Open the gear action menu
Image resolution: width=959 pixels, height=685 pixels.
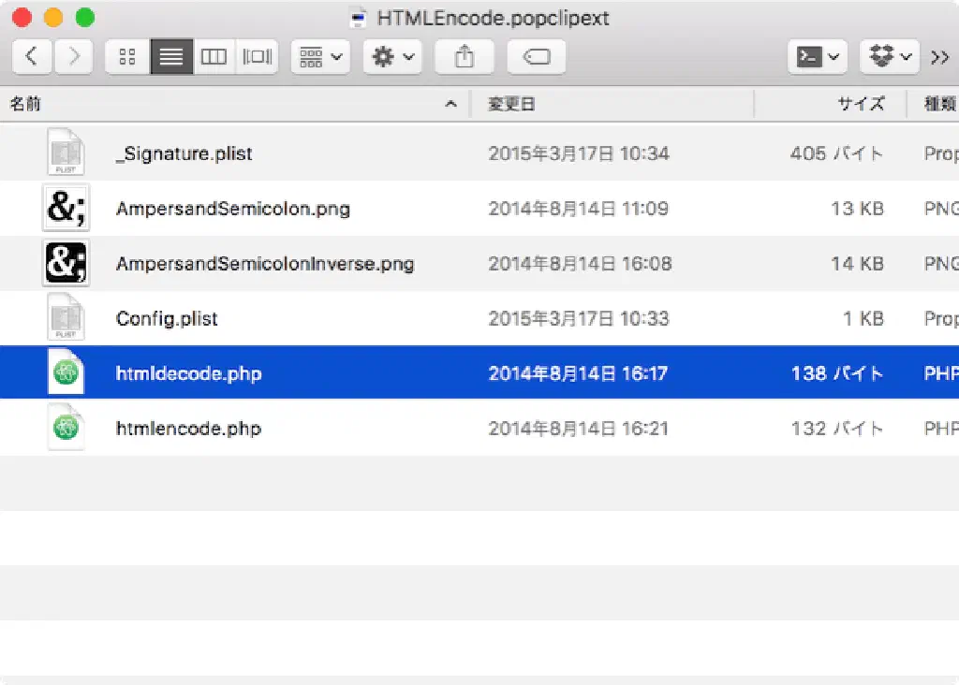(392, 57)
